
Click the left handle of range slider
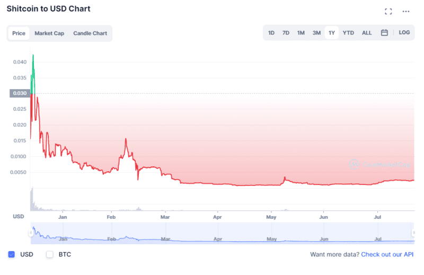[x=30, y=233]
